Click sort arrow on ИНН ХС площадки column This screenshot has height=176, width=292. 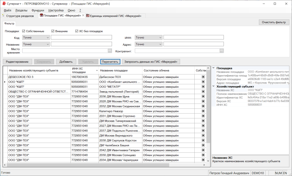click(x=97, y=71)
